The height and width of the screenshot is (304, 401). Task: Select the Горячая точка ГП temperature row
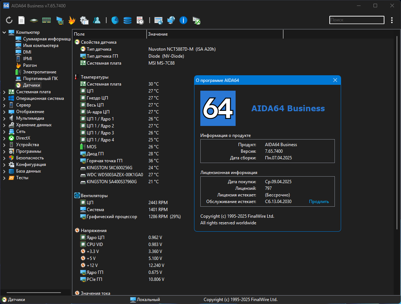pyautogui.click(x=119, y=161)
